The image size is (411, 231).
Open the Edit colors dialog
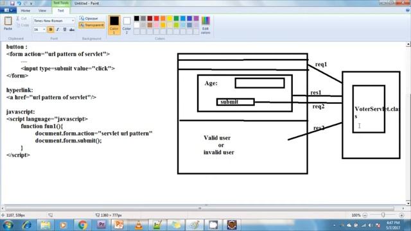point(205,25)
